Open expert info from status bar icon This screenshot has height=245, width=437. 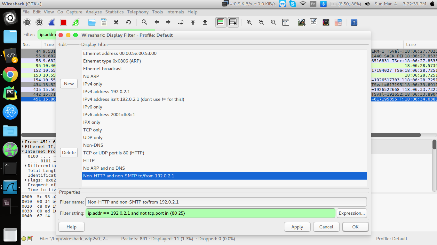(24, 239)
